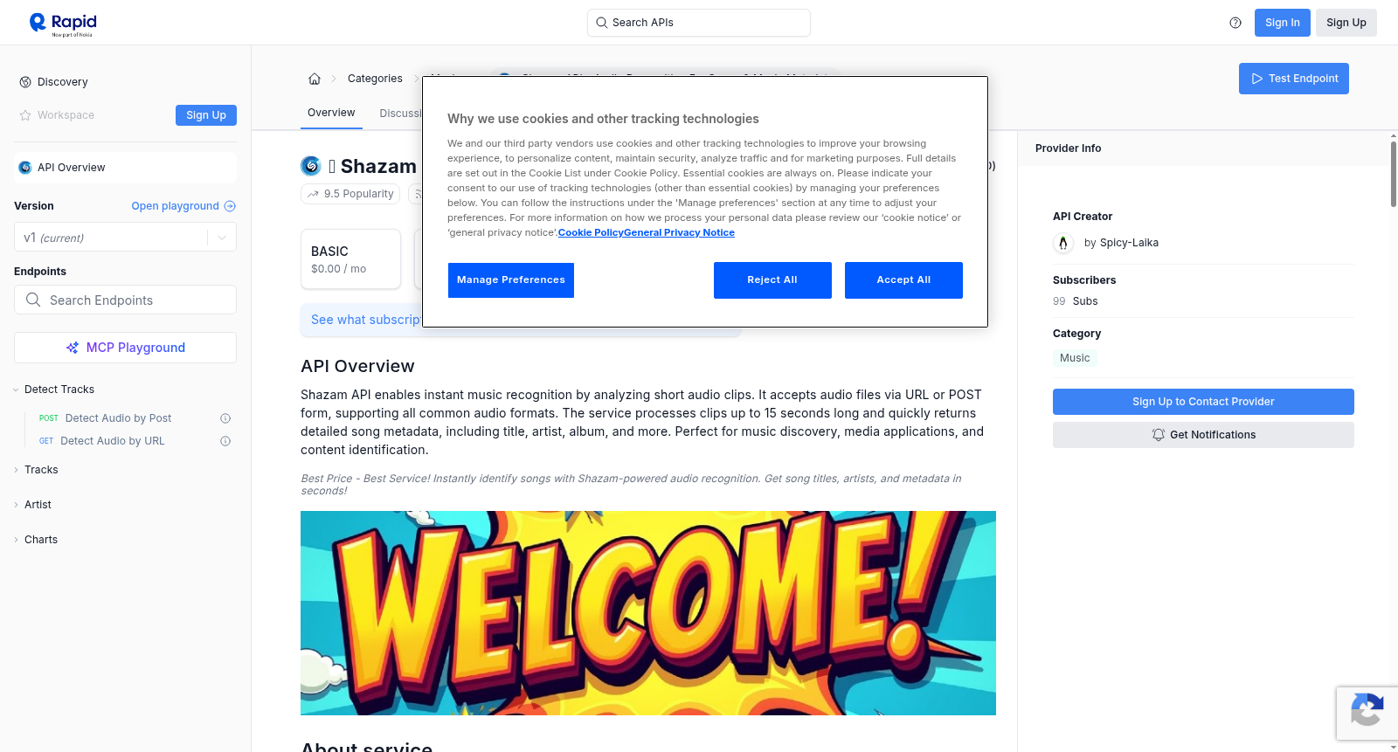1398x752 pixels.
Task: Click the popularity trend arrow icon
Action: [x=314, y=194]
